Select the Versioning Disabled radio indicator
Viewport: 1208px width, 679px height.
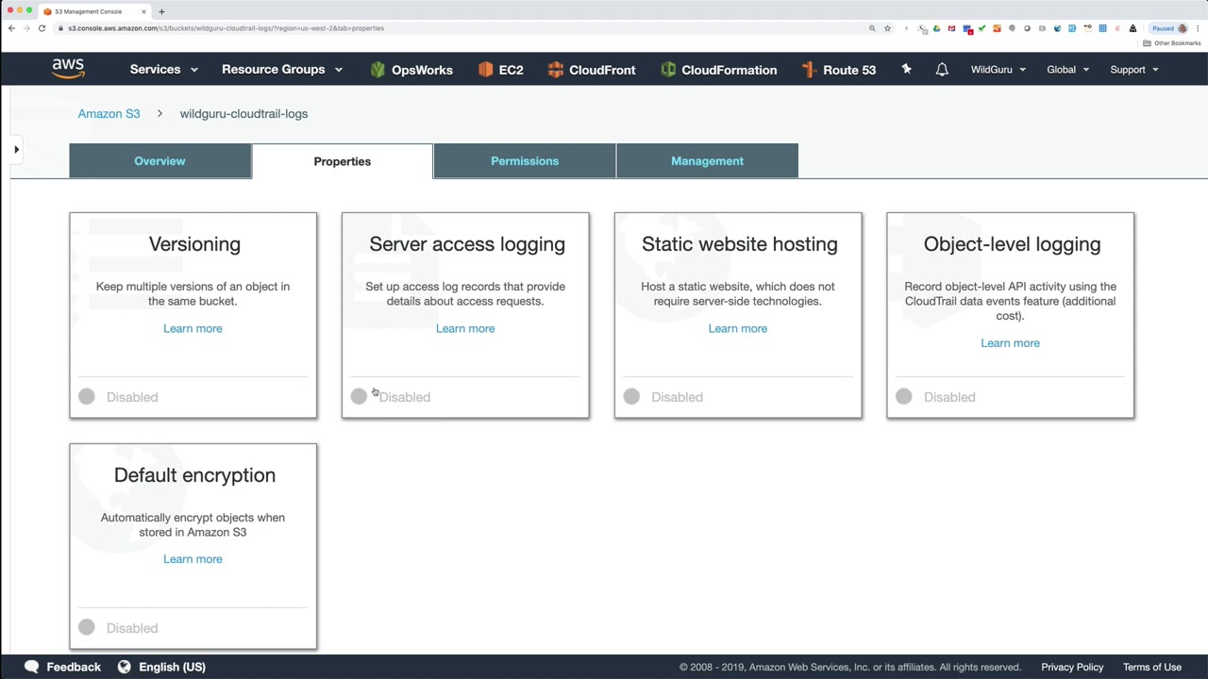[87, 397]
